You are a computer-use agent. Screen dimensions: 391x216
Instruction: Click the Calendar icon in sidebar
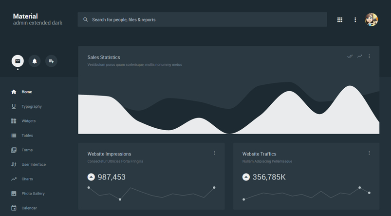[x=14, y=208]
